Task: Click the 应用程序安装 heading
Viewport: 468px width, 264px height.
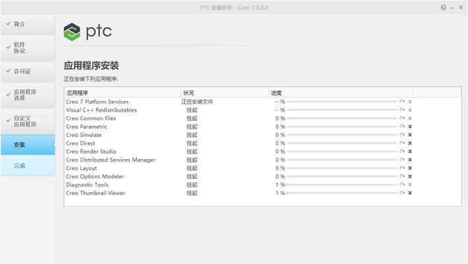Action: (x=91, y=65)
